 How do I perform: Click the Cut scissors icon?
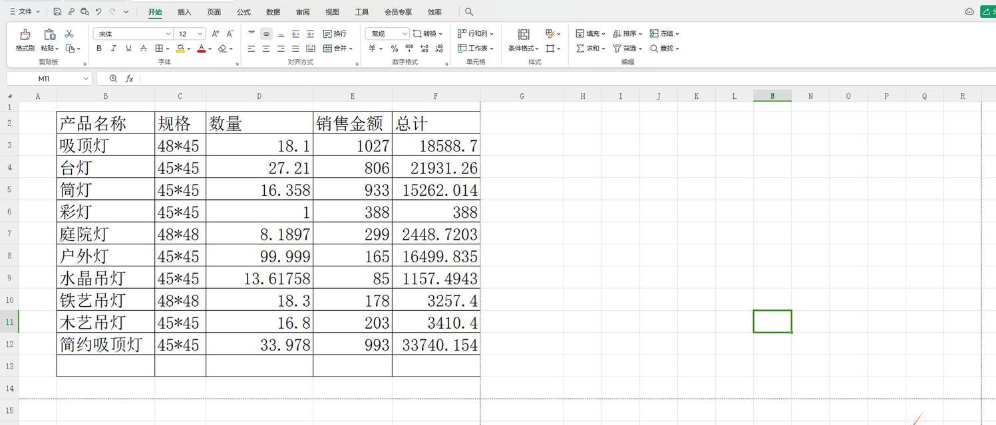click(x=69, y=33)
